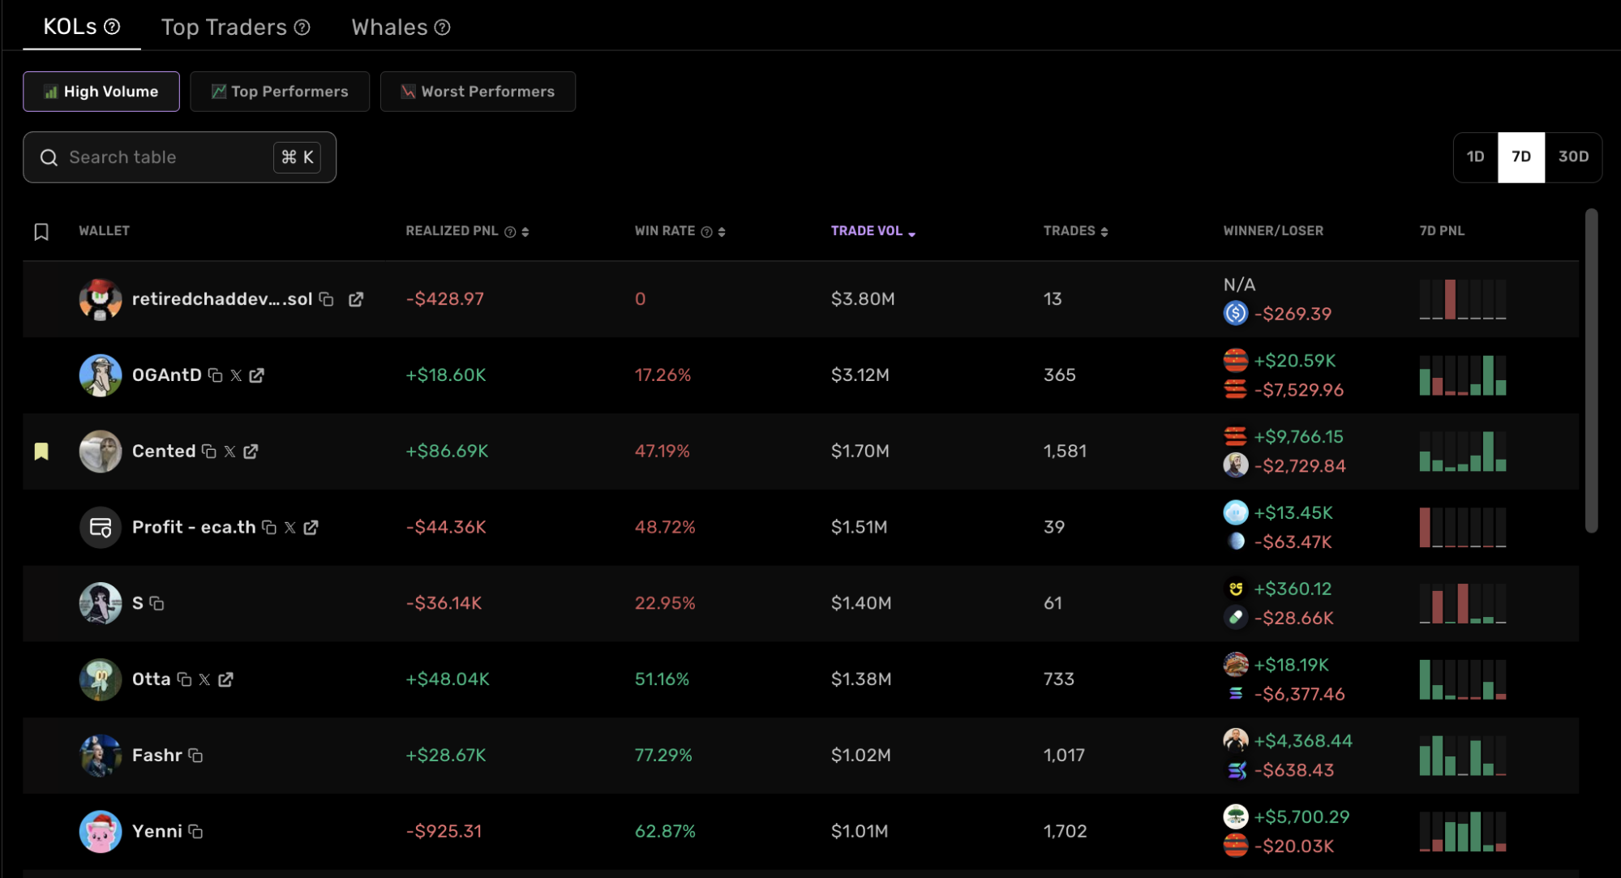Copy the Fashr wallet address
Image resolution: width=1621 pixels, height=878 pixels.
tap(195, 756)
